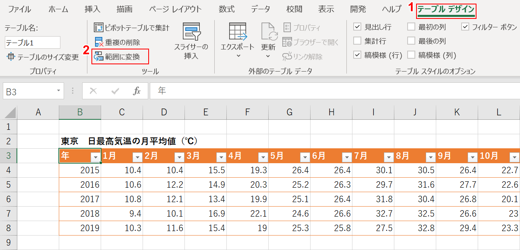Enable the 集計行 checkbox
This screenshot has width=520, height=250.
357,40
